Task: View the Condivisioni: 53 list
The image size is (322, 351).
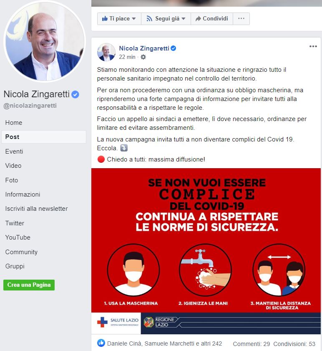Action: click(x=294, y=344)
